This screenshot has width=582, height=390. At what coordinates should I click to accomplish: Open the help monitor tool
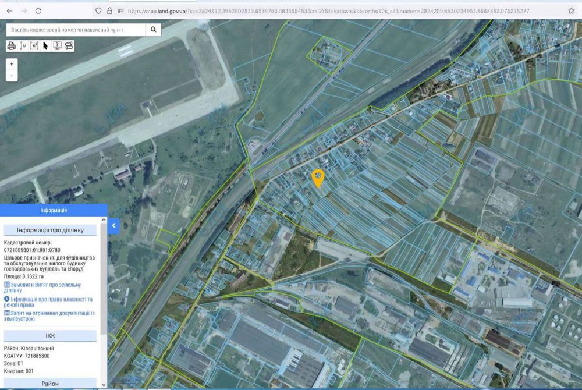[57, 45]
